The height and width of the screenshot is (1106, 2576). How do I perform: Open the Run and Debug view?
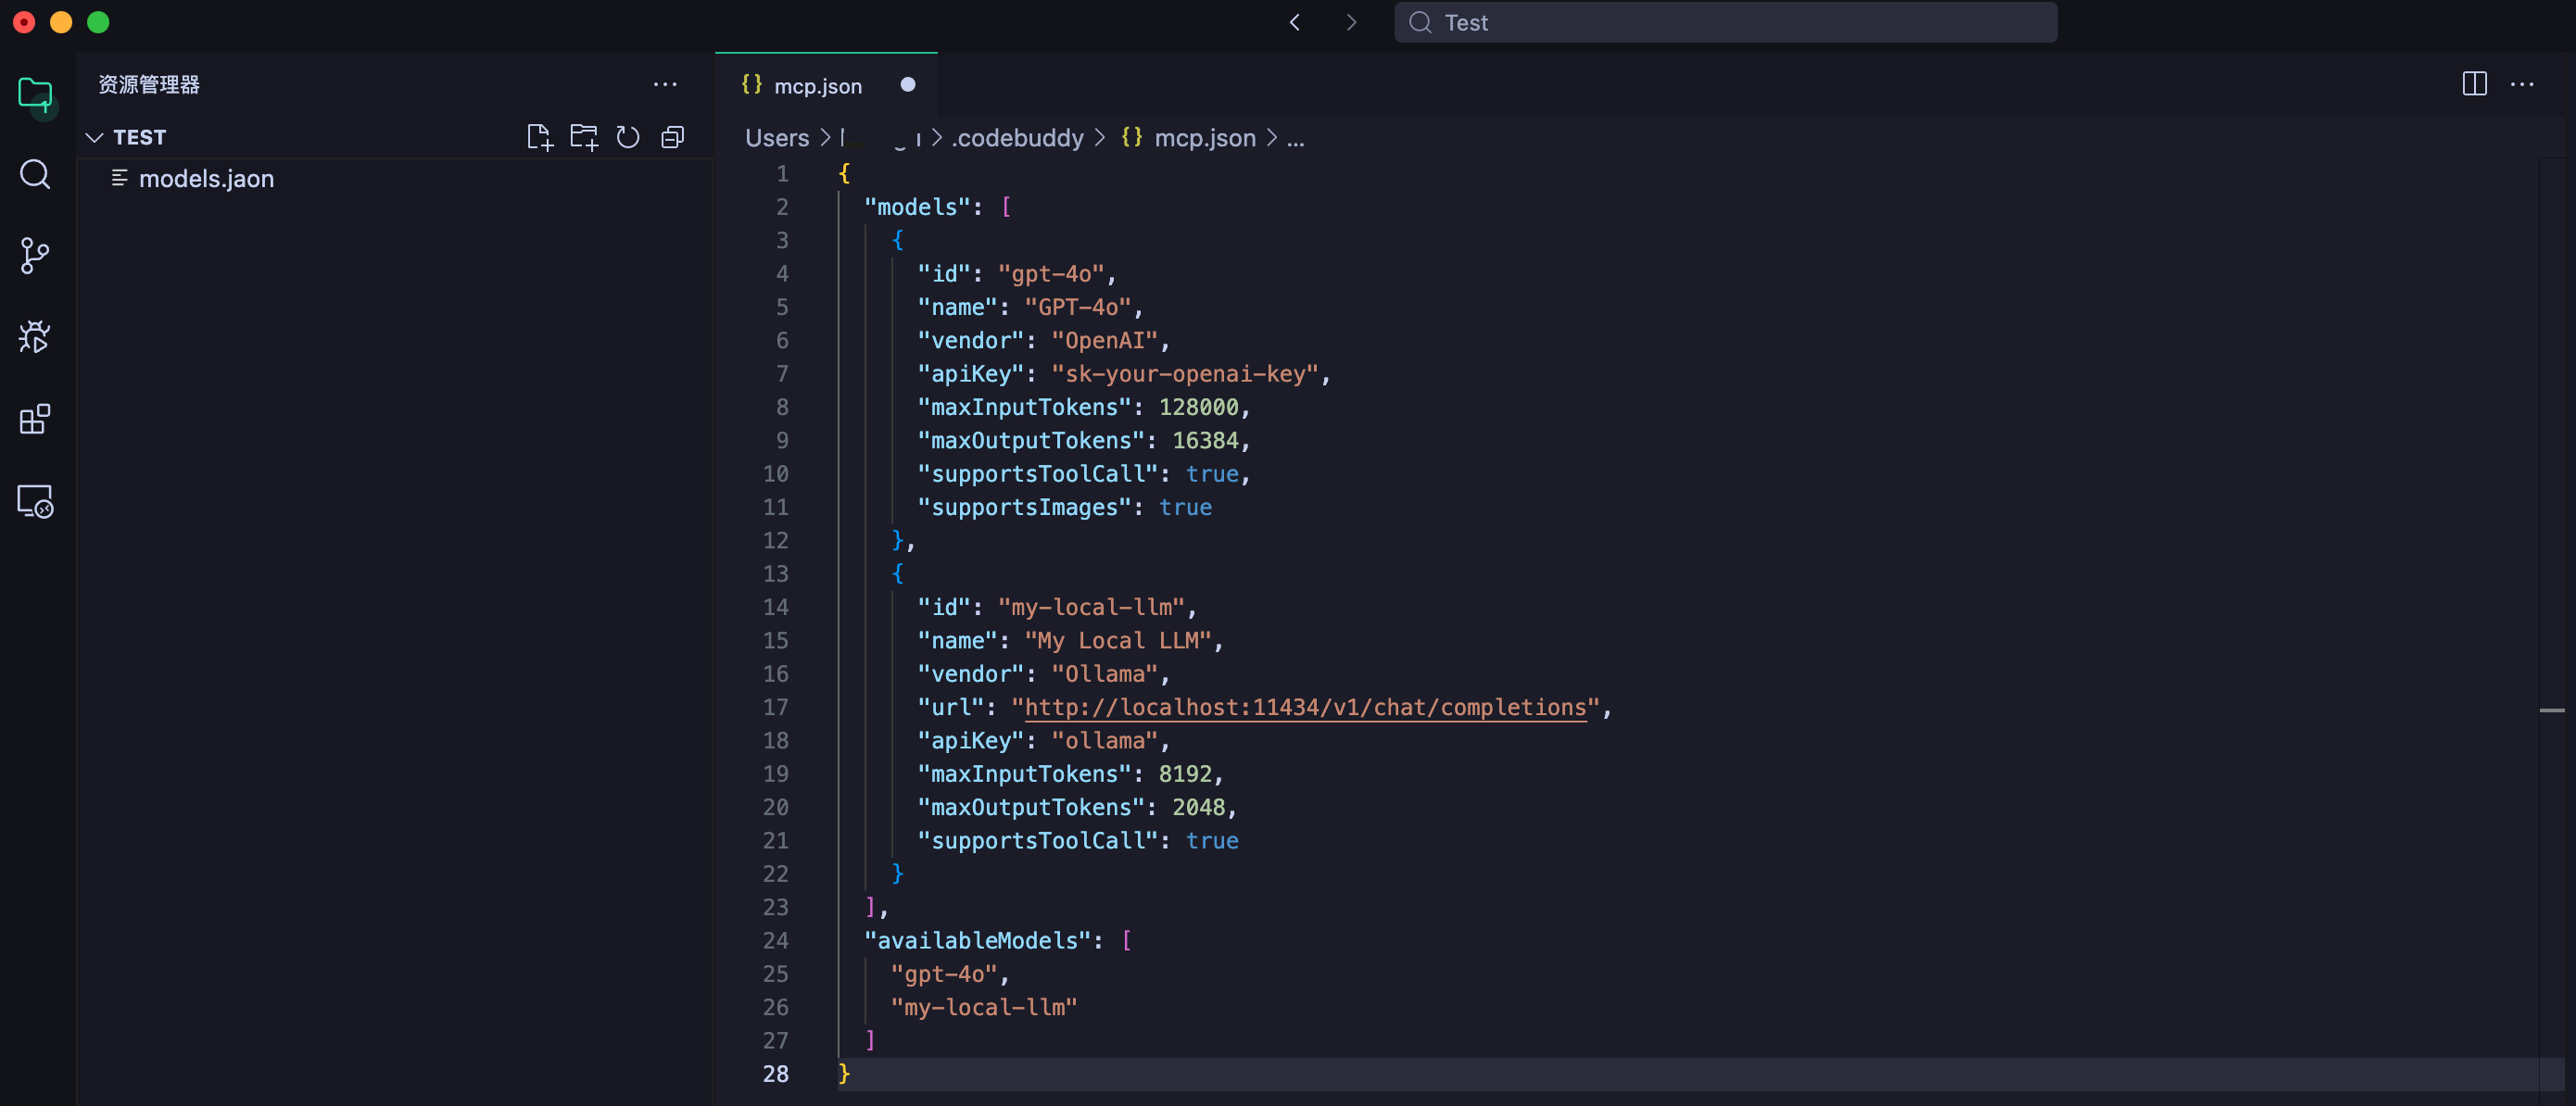point(35,337)
